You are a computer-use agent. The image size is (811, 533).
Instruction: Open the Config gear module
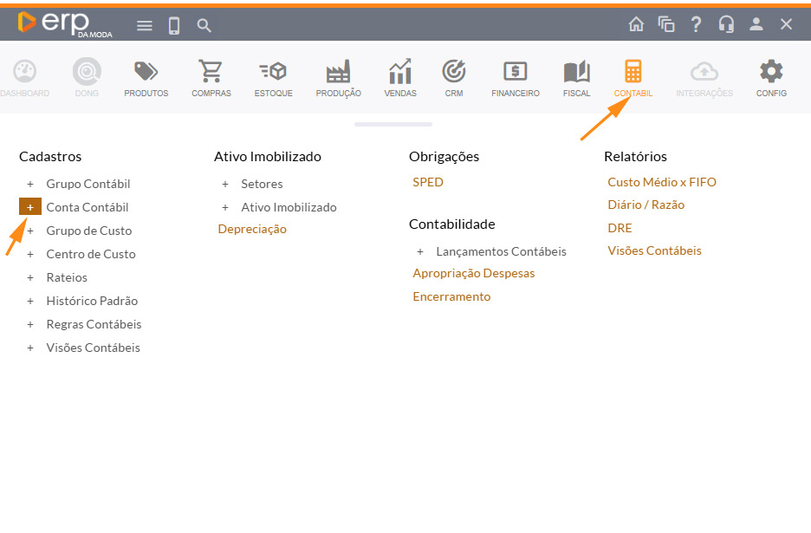[x=770, y=78]
